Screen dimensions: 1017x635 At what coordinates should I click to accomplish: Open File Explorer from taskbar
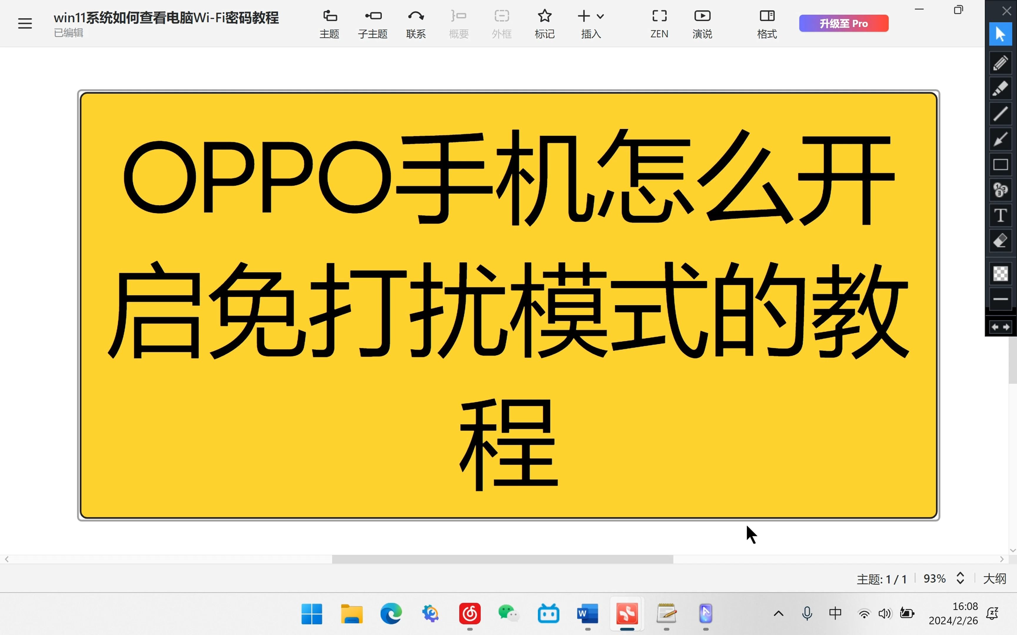coord(351,614)
